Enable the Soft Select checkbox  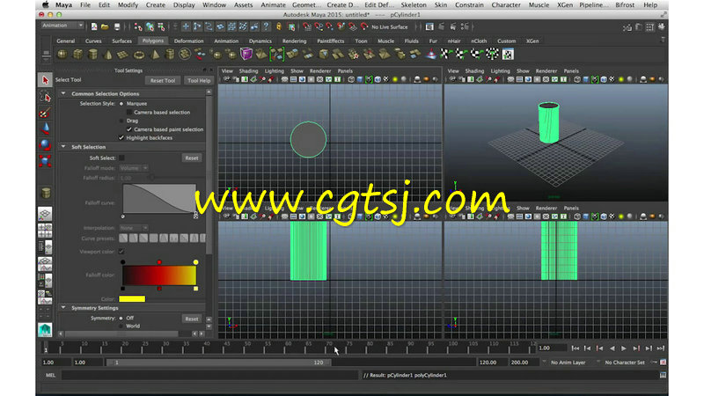[121, 158]
